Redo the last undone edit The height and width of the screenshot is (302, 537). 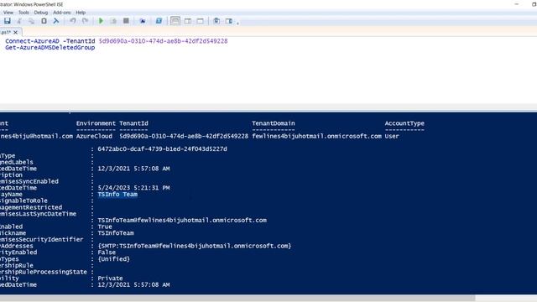click(85, 21)
